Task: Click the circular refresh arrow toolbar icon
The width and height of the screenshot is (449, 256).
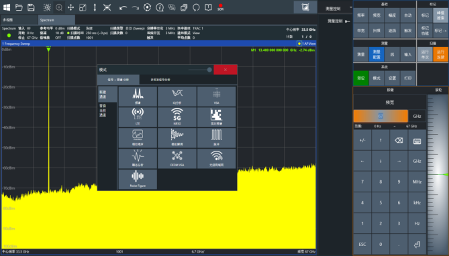Action: point(196,7)
